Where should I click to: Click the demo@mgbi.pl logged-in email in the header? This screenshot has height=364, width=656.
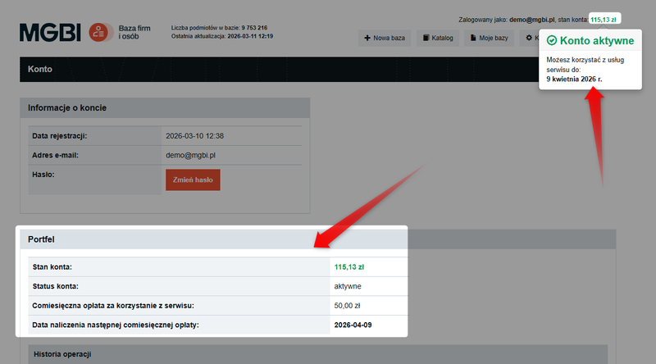531,18
